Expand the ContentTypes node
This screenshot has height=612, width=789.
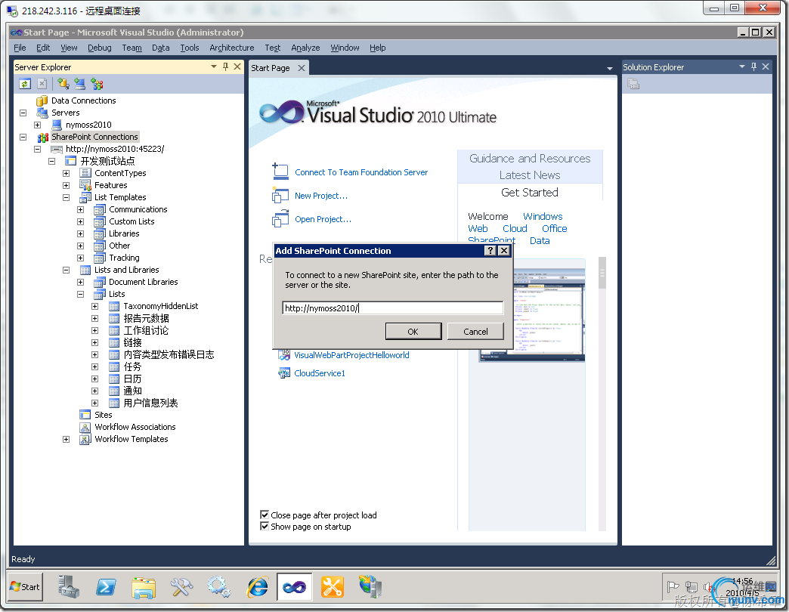click(66, 173)
